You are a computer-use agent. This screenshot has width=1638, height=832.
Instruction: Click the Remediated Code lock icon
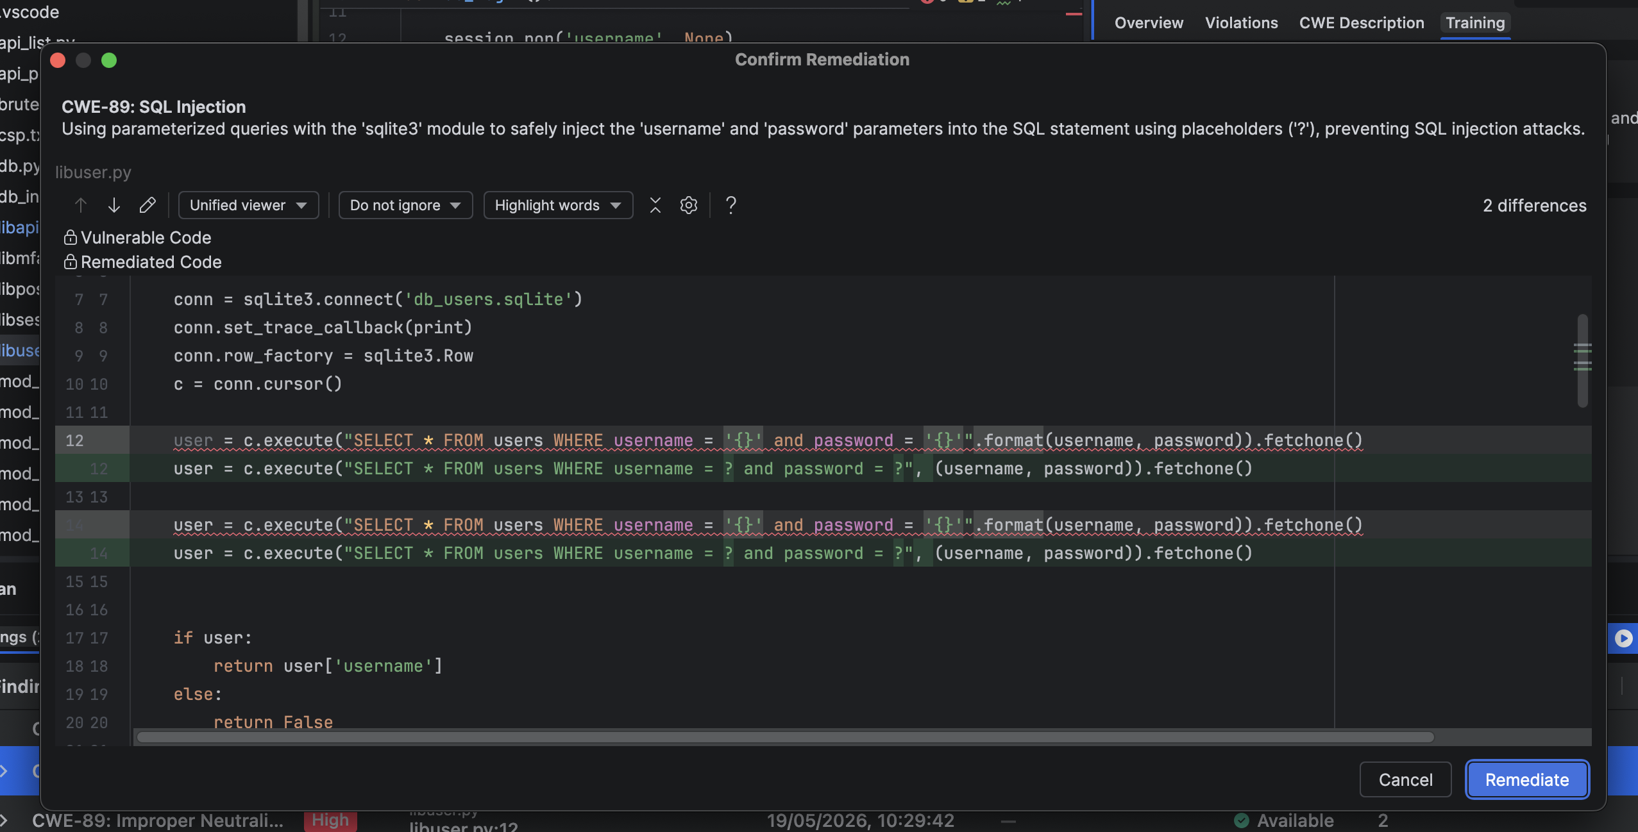tap(71, 262)
